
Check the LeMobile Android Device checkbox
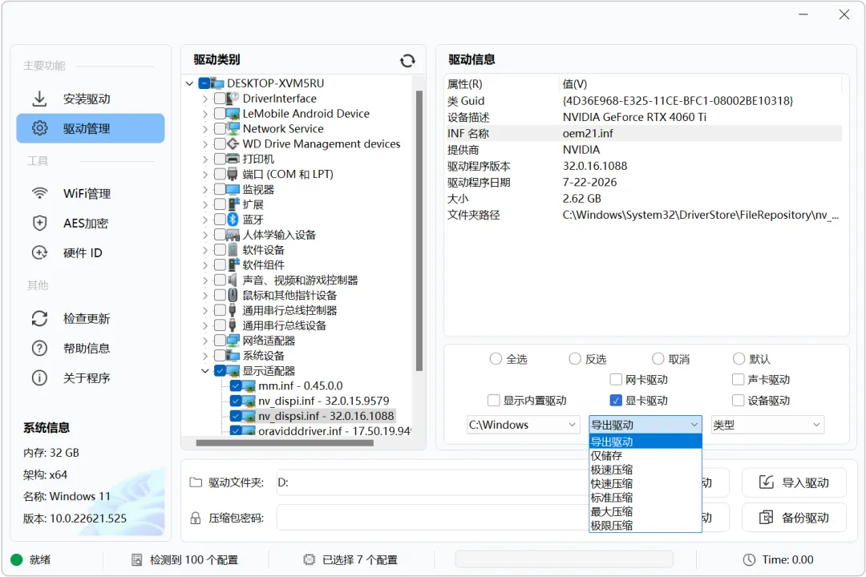click(220, 114)
